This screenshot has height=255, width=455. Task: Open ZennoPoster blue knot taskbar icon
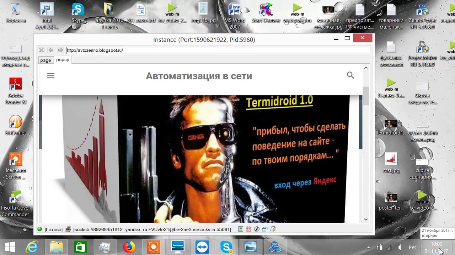point(275,247)
